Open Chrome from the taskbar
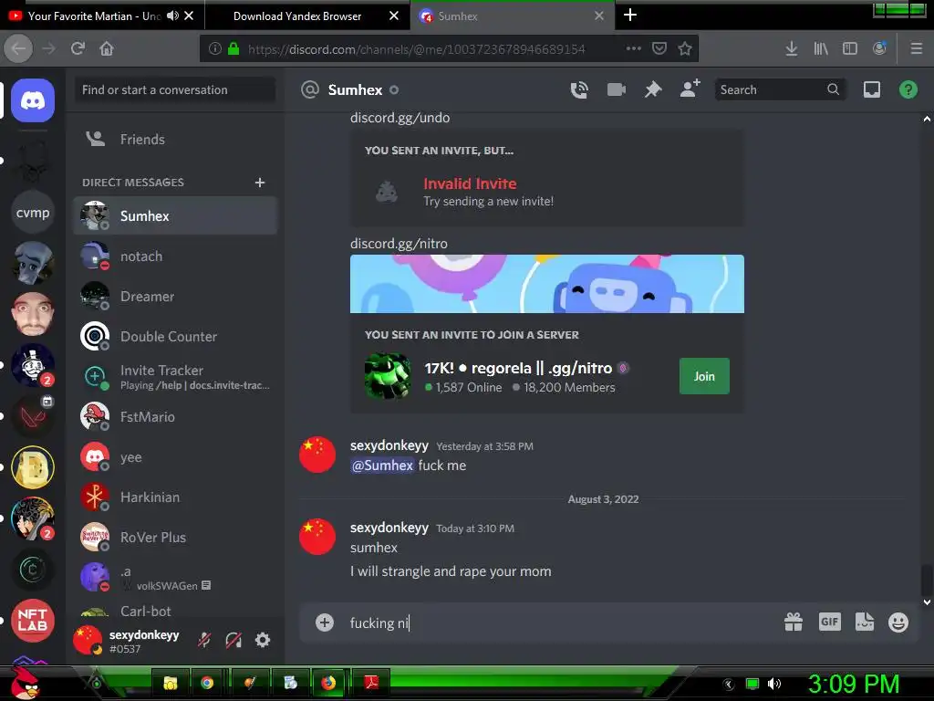This screenshot has height=701, width=934. pyautogui.click(x=207, y=683)
